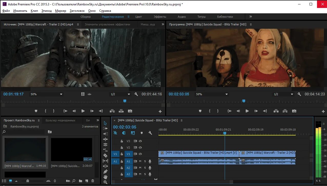Screen dimensions: 327x186
Task: Expand the workspace overflow chevron
Action: tap(251, 17)
